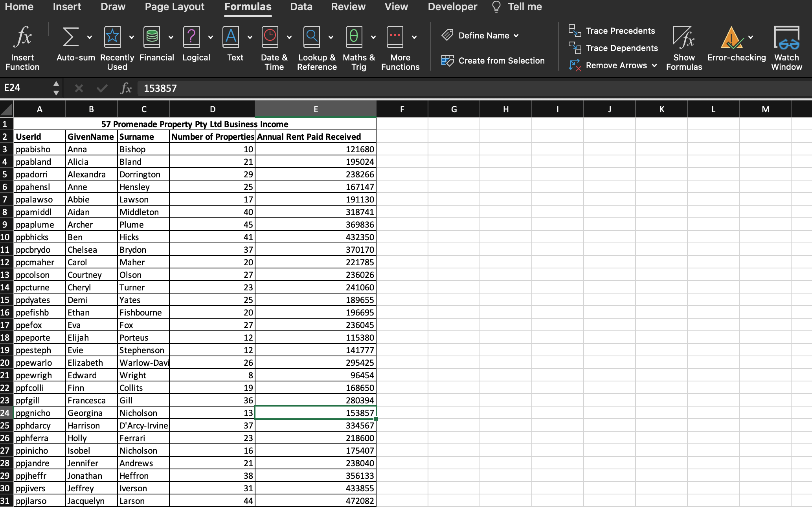Click the Auto-sum sigma icon
812x507 pixels.
pos(71,37)
